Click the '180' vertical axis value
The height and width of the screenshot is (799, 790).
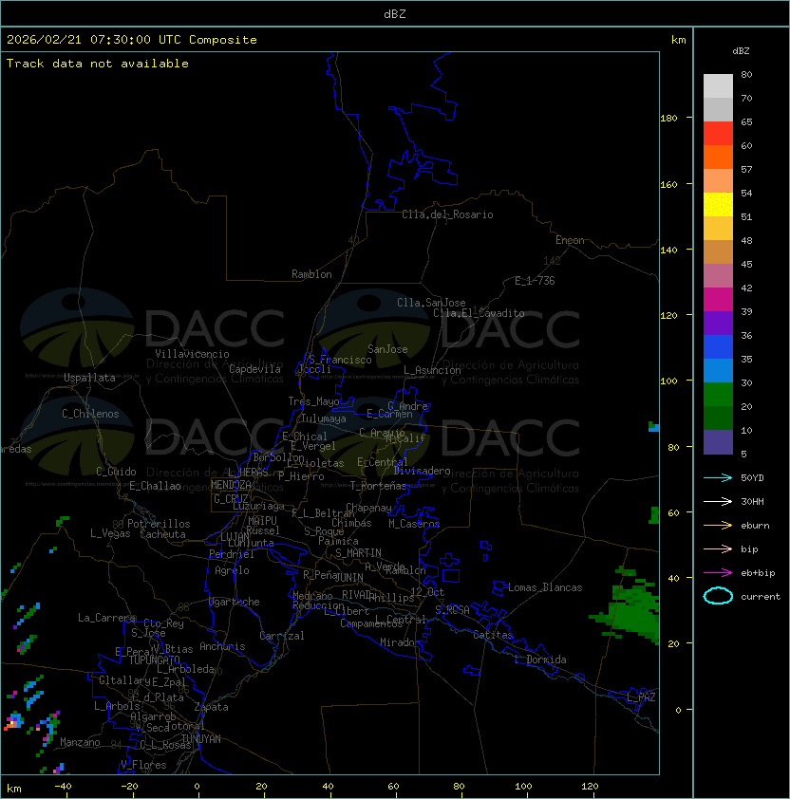[x=668, y=119]
